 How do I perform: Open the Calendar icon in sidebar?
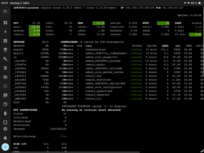(5, 104)
